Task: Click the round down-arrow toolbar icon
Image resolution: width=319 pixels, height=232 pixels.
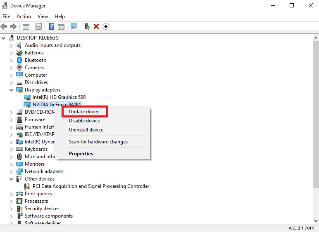Action: (106, 26)
